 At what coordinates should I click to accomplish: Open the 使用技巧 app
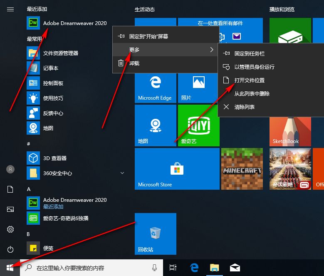point(76,98)
